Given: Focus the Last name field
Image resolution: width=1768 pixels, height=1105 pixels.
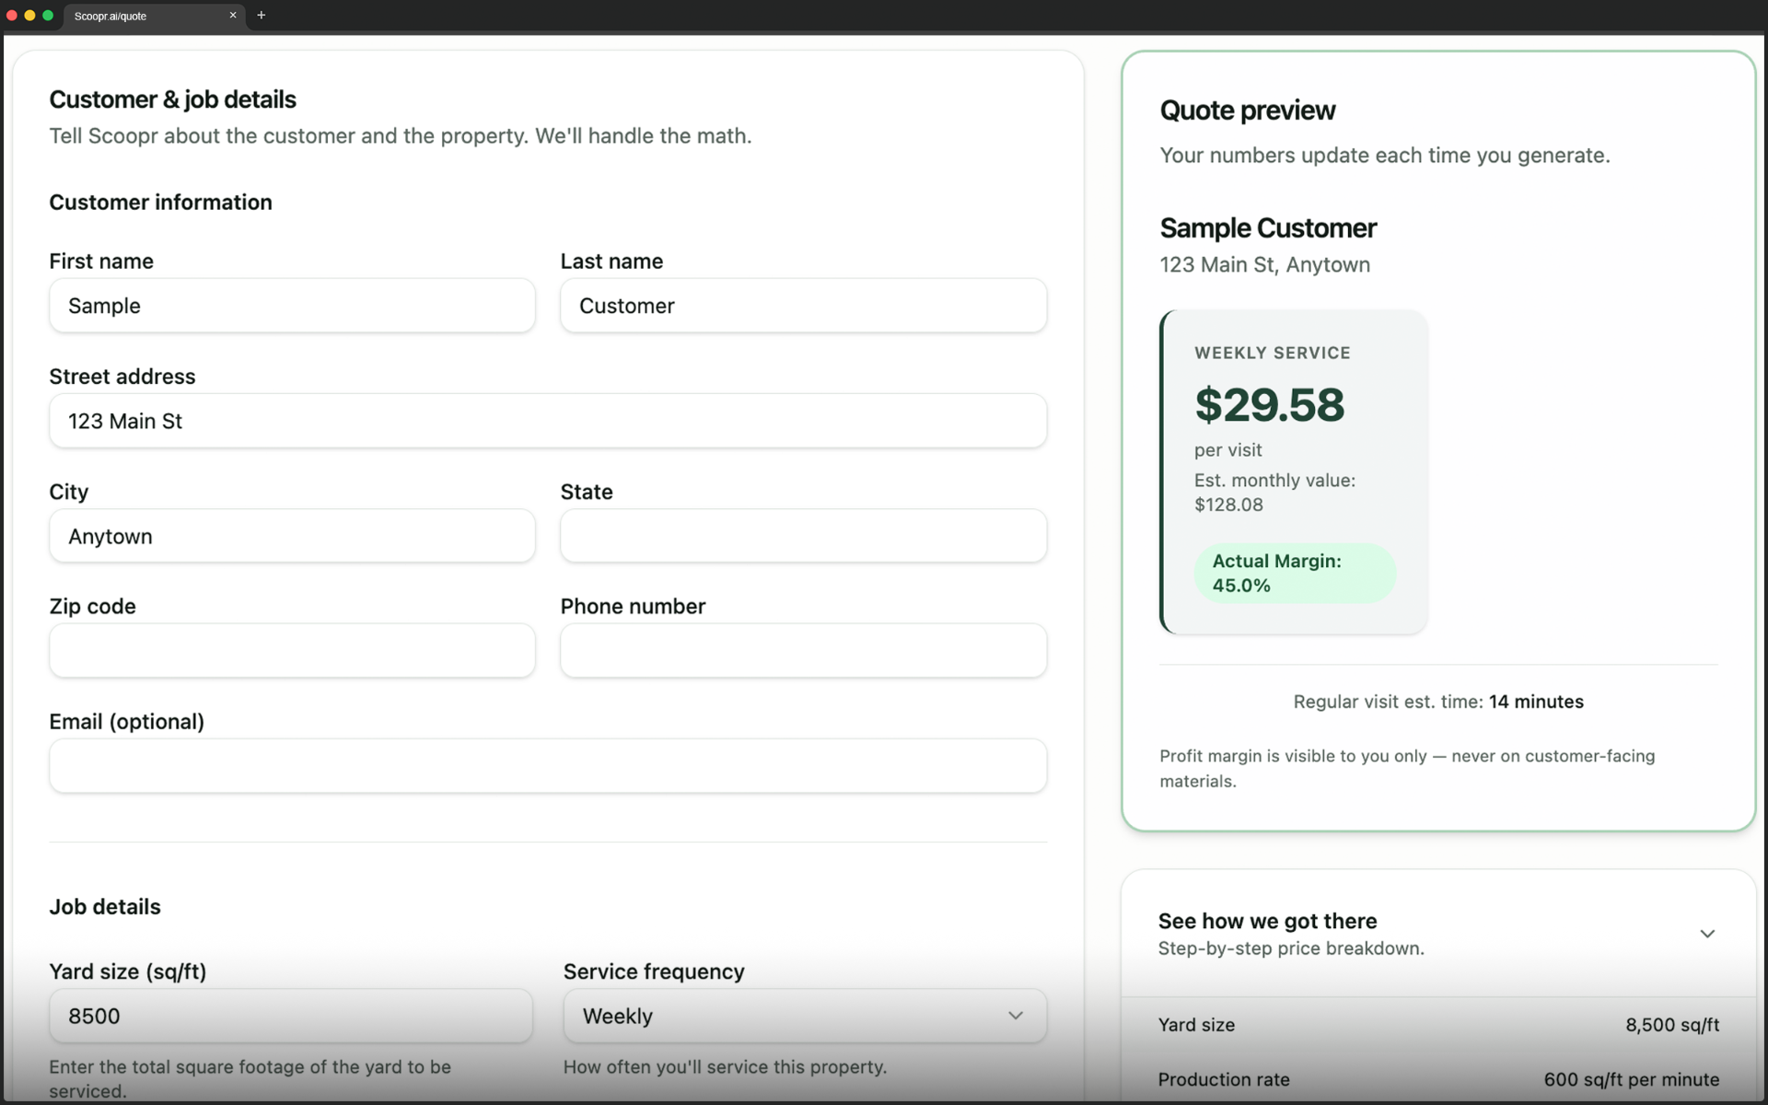Looking at the screenshot, I should pyautogui.click(x=803, y=306).
